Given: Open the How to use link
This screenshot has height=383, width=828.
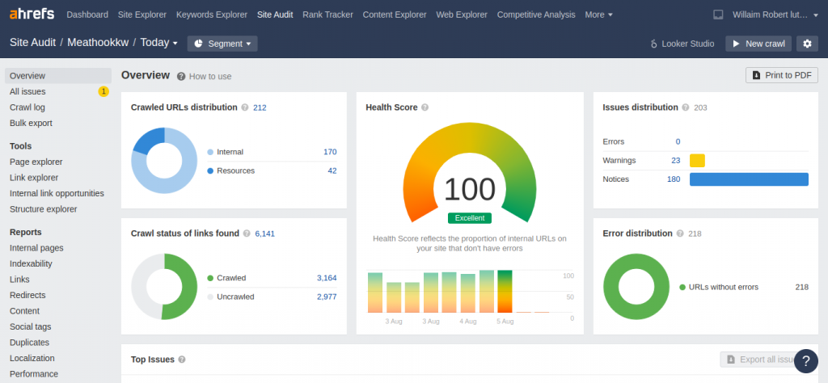Looking at the screenshot, I should point(210,77).
